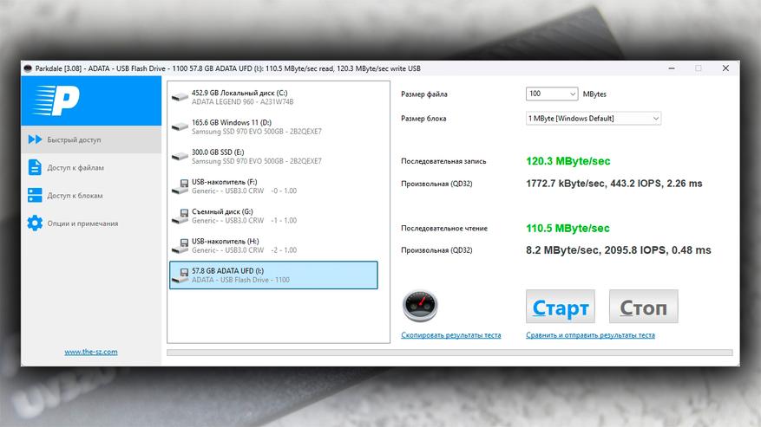Image resolution: width=761 pixels, height=427 pixels.
Task: Open the www.the-sz.com link
Action: click(91, 352)
